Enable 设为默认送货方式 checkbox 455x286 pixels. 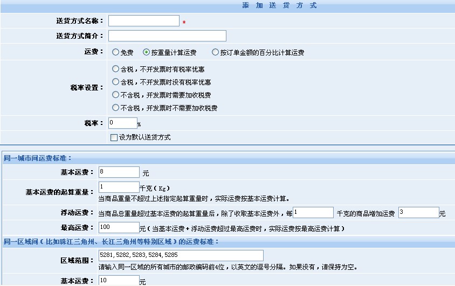(x=114, y=137)
